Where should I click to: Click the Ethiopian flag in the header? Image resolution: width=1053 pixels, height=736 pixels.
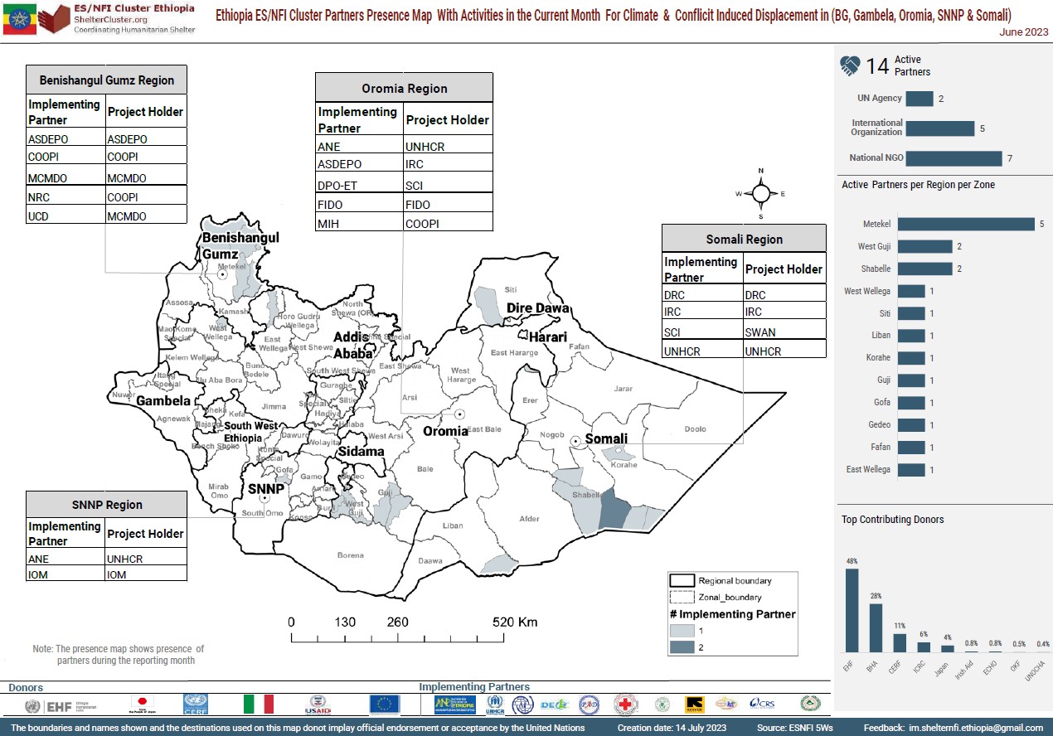pyautogui.click(x=19, y=17)
